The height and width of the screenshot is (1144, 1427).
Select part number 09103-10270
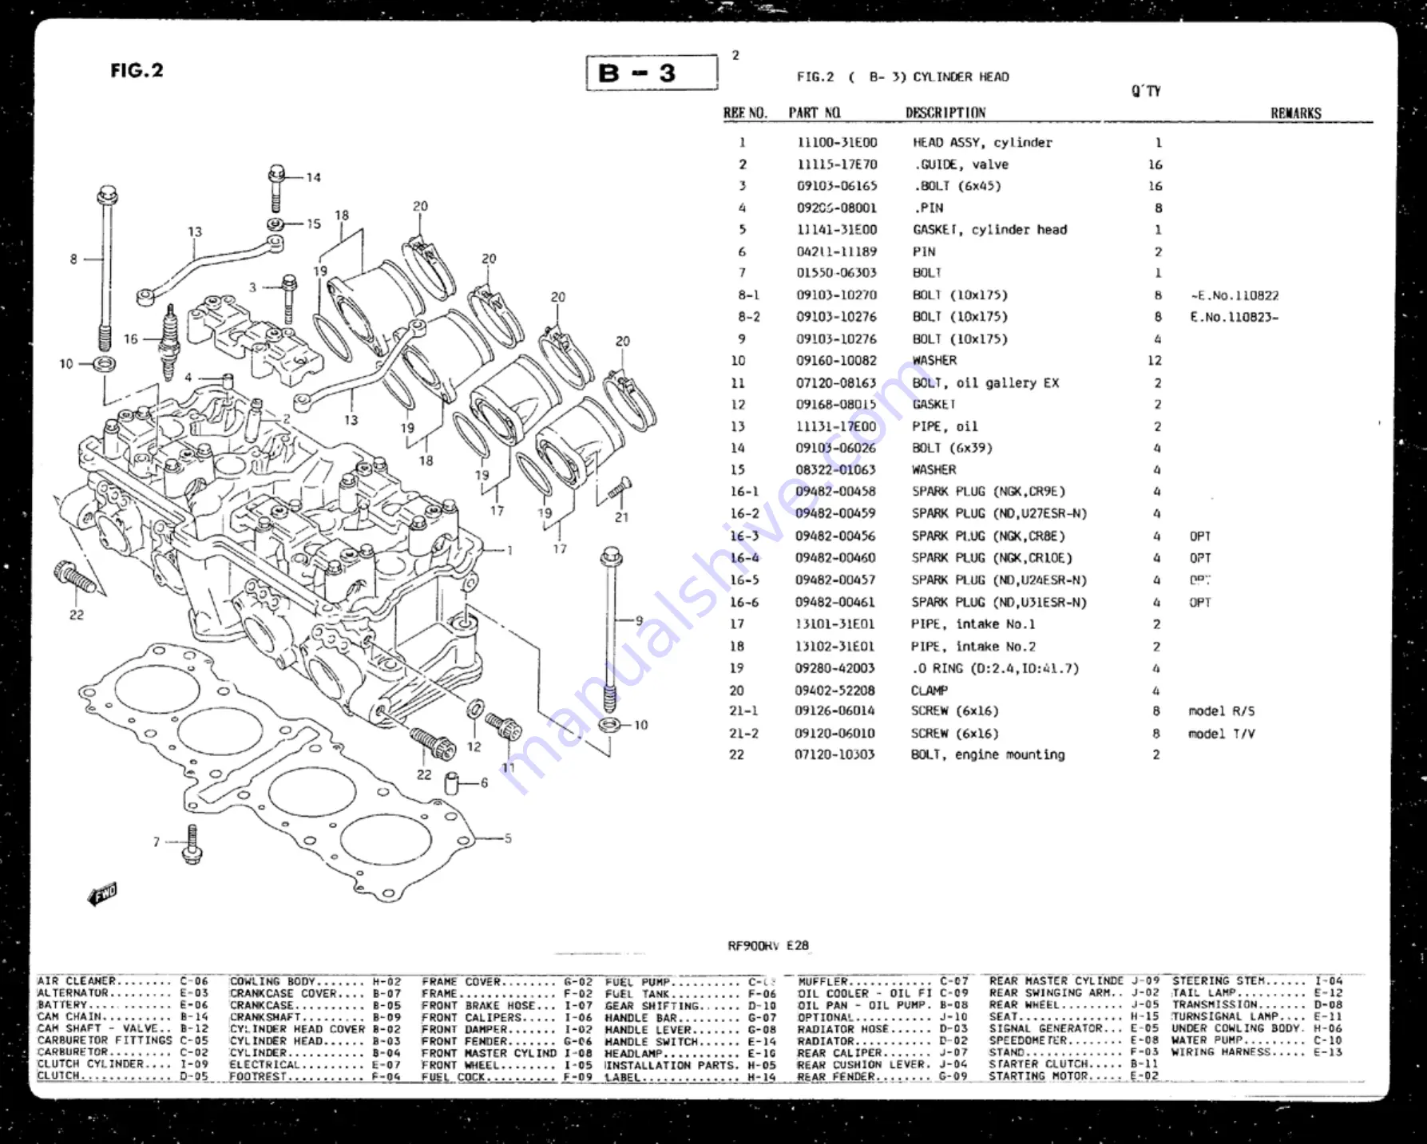(x=837, y=295)
